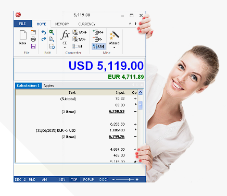The height and width of the screenshot is (196, 227).
Task: Switch to the CURRENCY ribbon tab
Action: pyautogui.click(x=87, y=24)
